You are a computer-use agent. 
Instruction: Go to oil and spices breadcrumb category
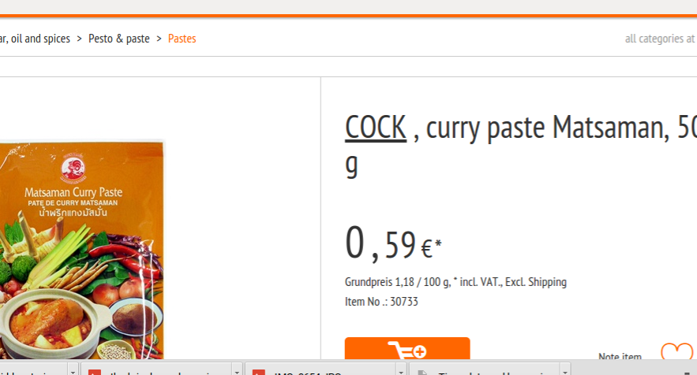point(35,39)
